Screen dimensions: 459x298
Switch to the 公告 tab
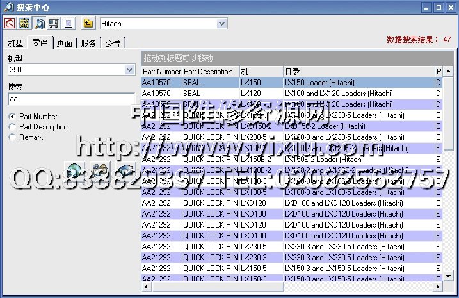[x=112, y=43]
